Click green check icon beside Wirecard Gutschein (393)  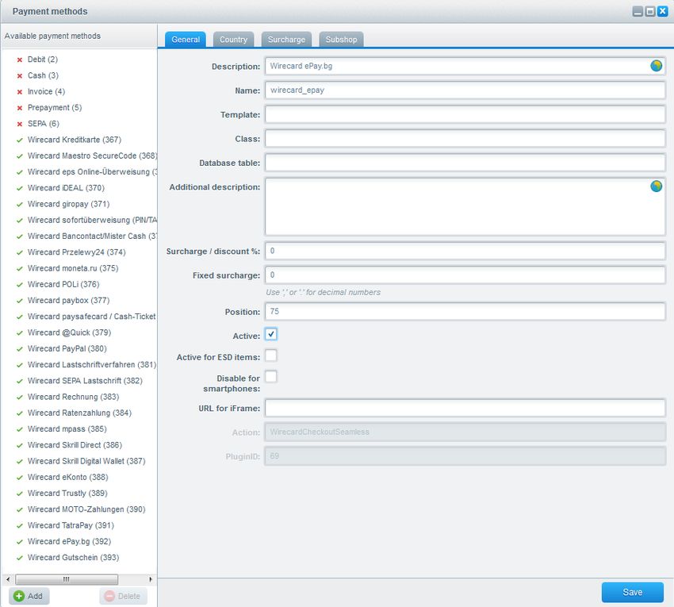click(19, 558)
